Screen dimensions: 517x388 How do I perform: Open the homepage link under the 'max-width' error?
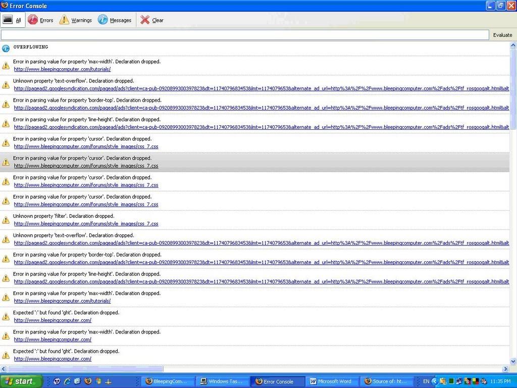point(53,339)
